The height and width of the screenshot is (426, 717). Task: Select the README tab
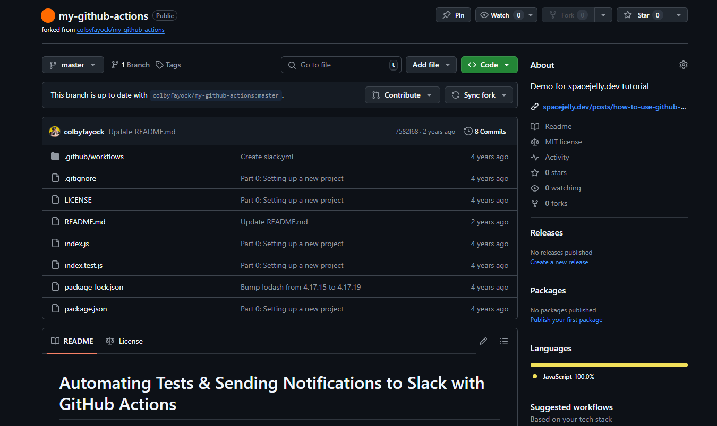72,341
